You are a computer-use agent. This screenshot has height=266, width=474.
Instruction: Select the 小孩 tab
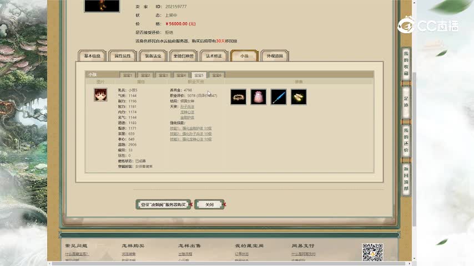244,56
